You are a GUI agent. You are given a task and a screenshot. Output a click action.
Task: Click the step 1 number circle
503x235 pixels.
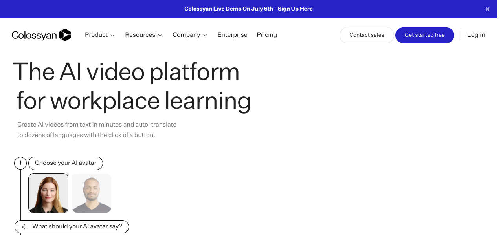[20, 163]
